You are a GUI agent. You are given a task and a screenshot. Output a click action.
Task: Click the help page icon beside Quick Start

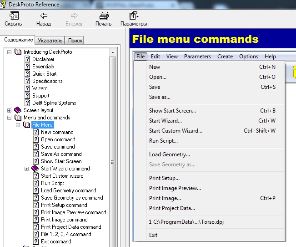tap(27, 74)
